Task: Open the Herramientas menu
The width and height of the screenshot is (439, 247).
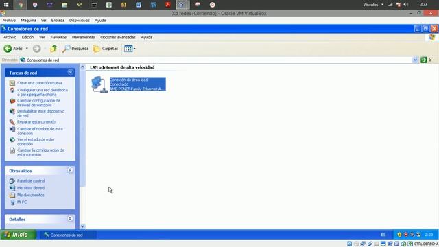Action: coord(84,37)
